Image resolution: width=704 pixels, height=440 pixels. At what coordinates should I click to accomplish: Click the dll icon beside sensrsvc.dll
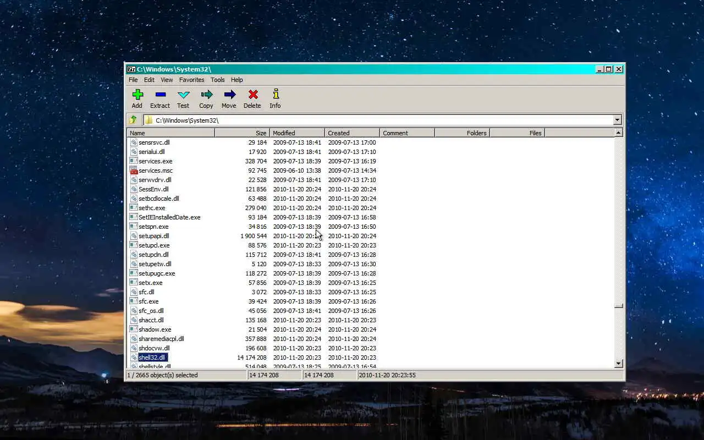(x=133, y=142)
